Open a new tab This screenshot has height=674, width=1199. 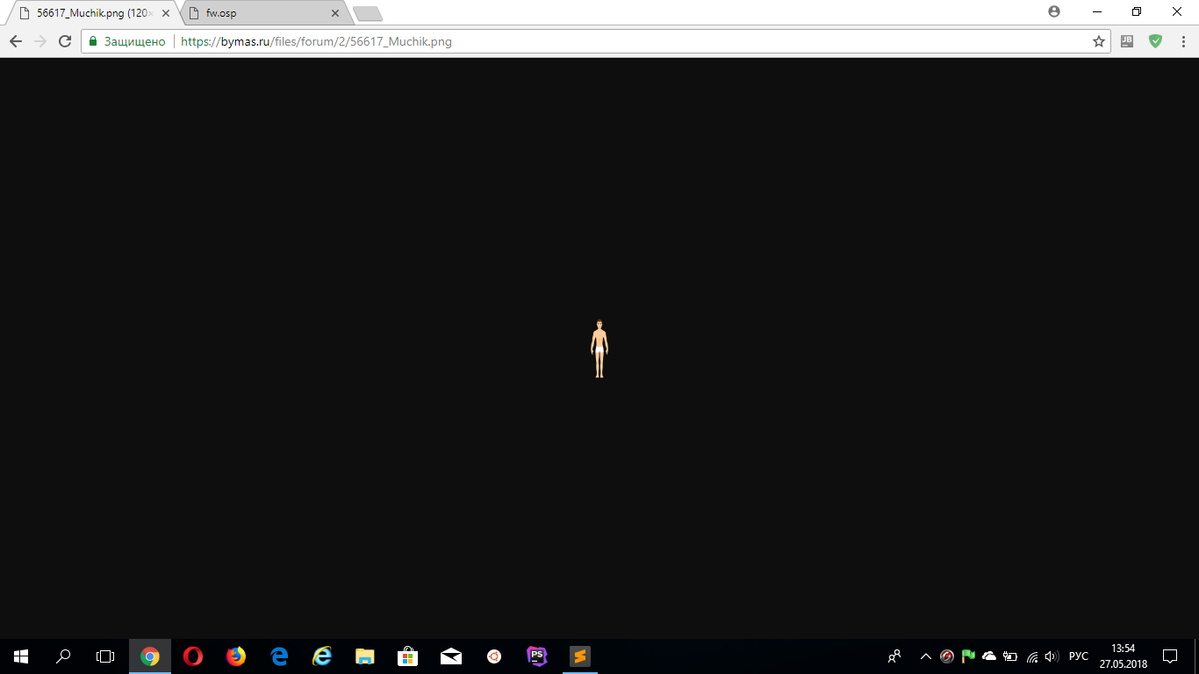pos(367,14)
